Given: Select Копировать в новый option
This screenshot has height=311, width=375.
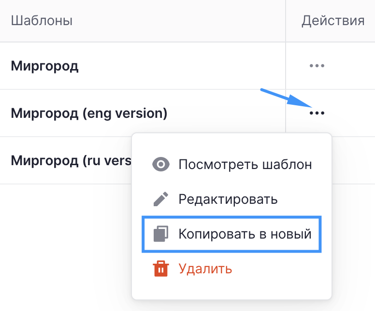Looking at the screenshot, I should [232, 234].
